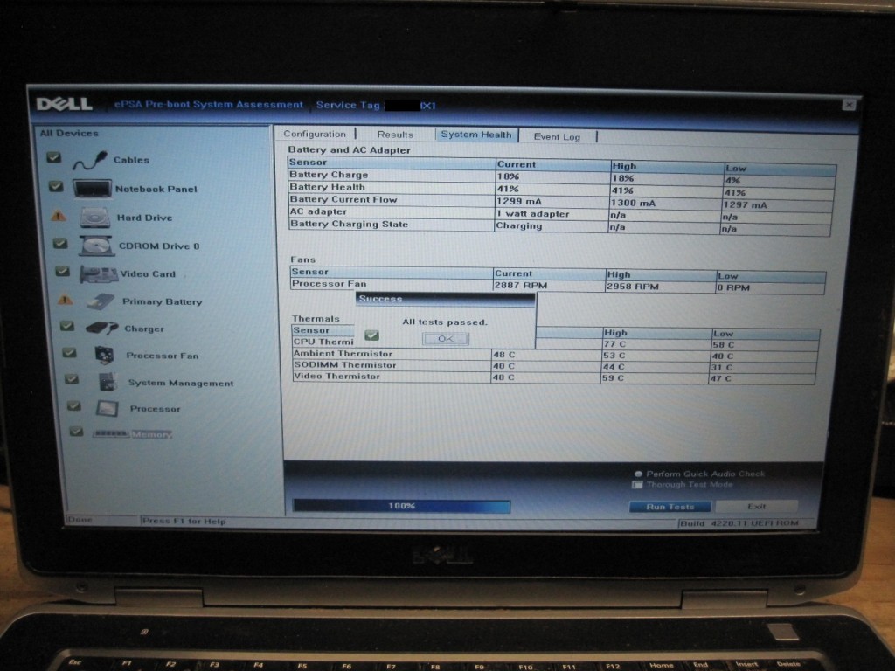Open the Results tab
Image resolution: width=895 pixels, height=671 pixels.
pos(395,135)
